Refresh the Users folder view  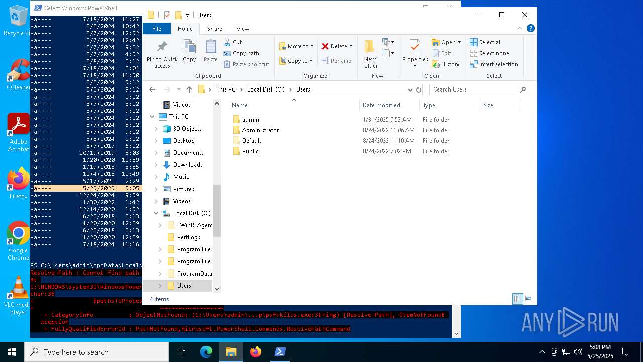coord(419,89)
